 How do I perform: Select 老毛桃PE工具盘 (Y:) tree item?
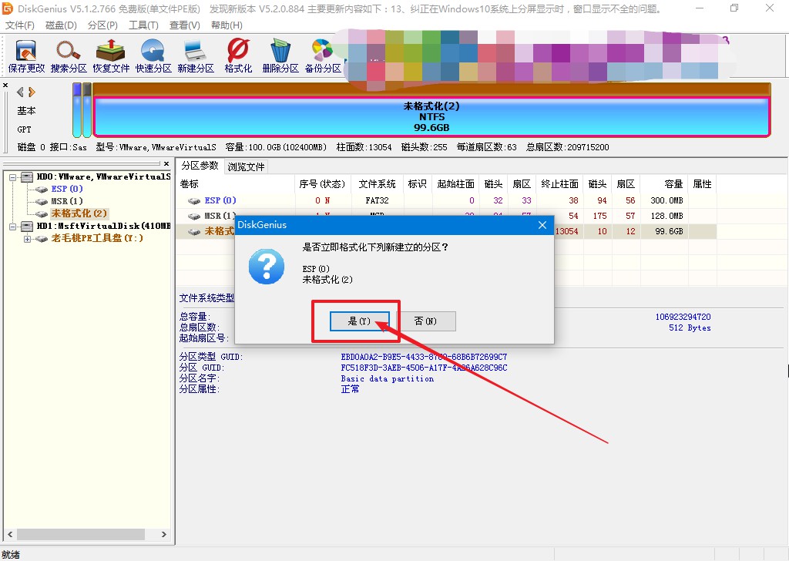(97, 238)
